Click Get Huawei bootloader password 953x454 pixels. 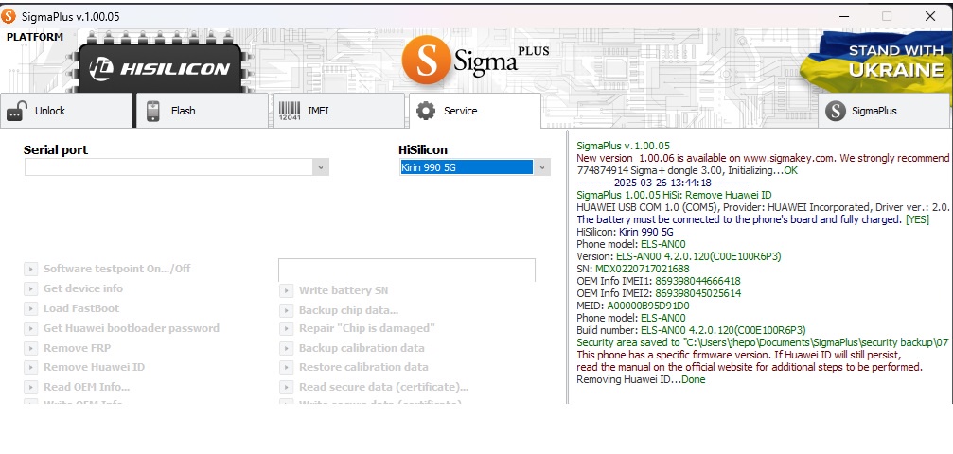point(131,328)
